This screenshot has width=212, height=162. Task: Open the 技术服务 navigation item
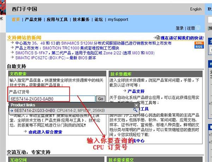tap(81, 19)
